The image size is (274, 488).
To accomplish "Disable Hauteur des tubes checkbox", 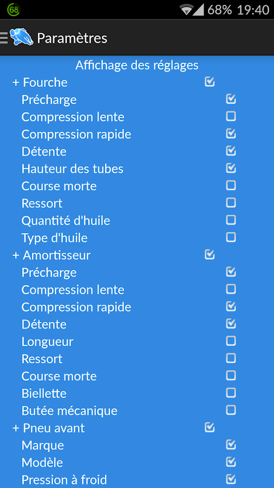I will click(x=231, y=168).
